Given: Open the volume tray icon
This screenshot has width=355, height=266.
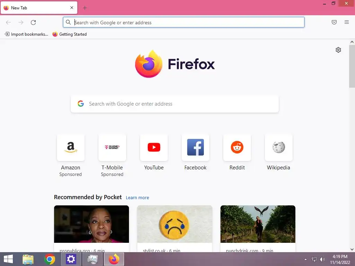Looking at the screenshot, I should click(x=322, y=259).
